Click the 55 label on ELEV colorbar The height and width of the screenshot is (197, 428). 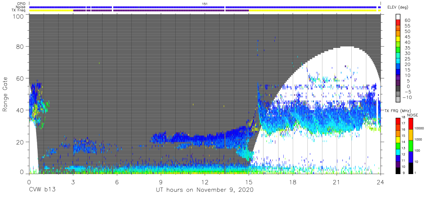click(x=407, y=26)
